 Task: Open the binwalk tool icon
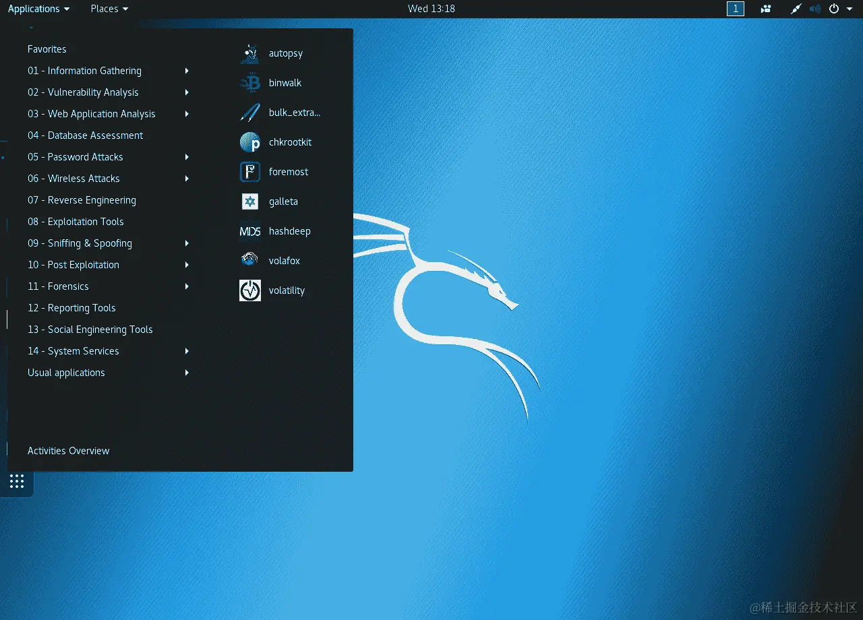[250, 83]
